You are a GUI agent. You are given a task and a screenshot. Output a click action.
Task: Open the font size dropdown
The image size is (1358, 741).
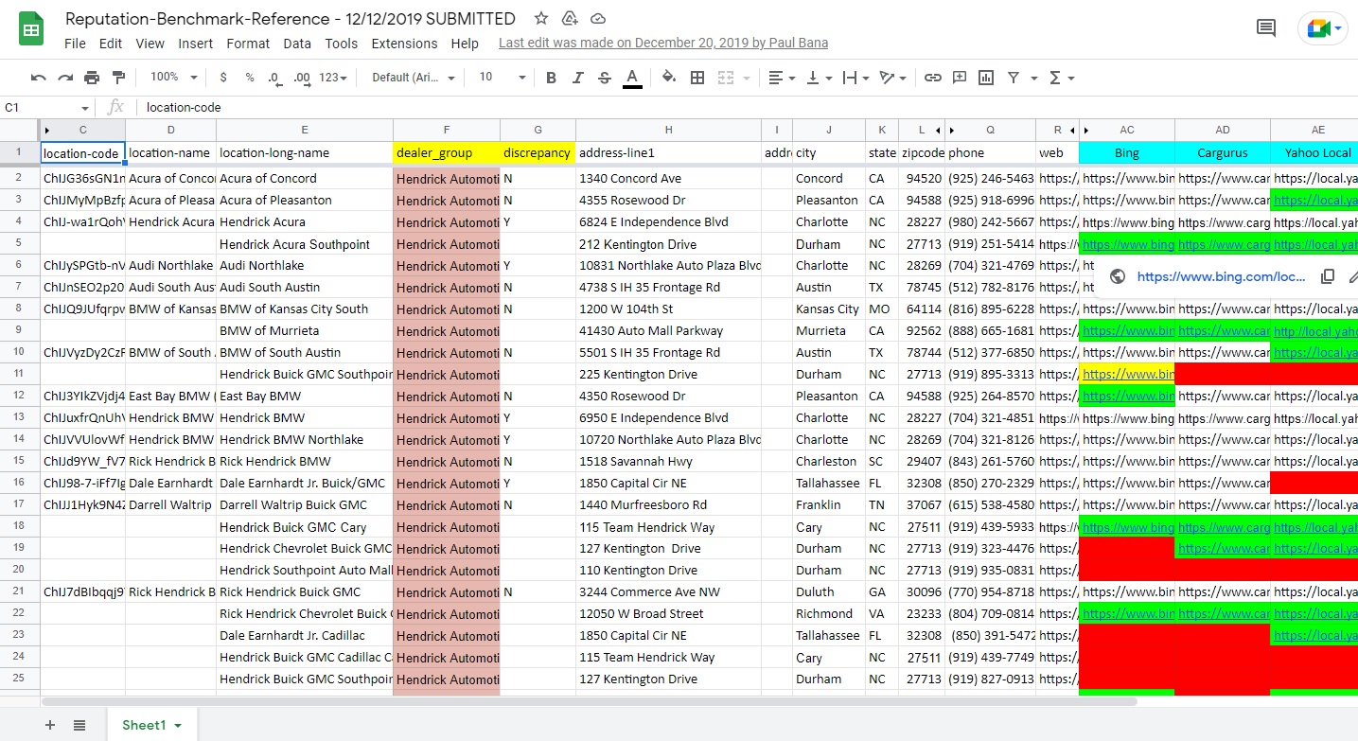point(502,78)
